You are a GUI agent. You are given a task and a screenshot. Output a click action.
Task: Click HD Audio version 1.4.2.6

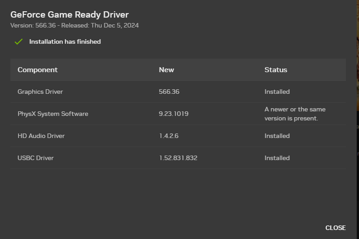(x=169, y=136)
